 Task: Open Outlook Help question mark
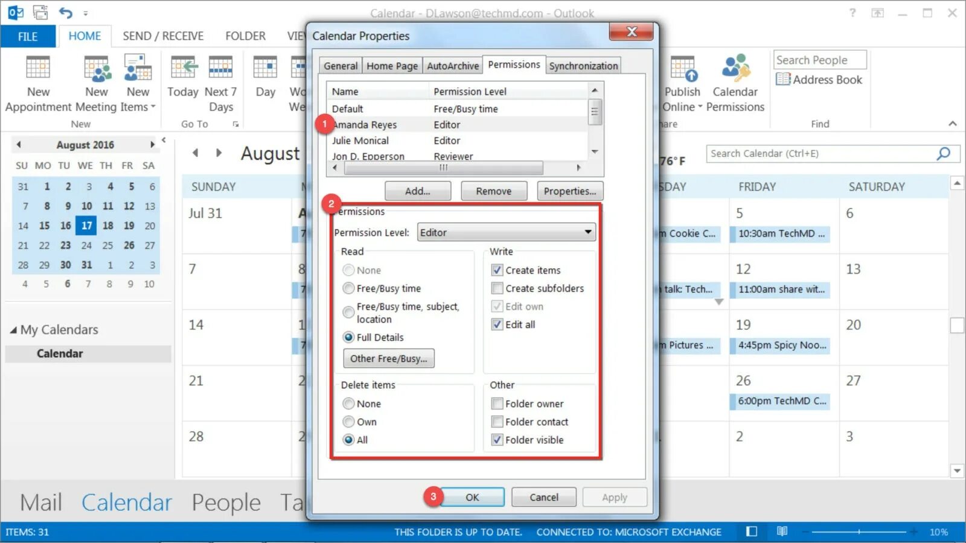(852, 13)
